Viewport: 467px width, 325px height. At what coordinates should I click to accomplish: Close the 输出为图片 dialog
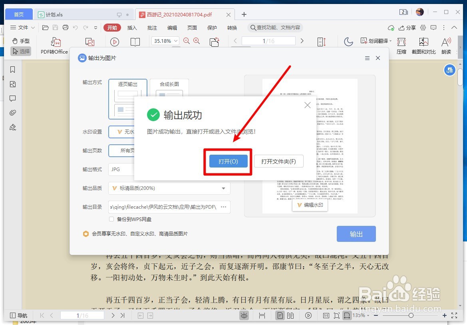tap(378, 58)
